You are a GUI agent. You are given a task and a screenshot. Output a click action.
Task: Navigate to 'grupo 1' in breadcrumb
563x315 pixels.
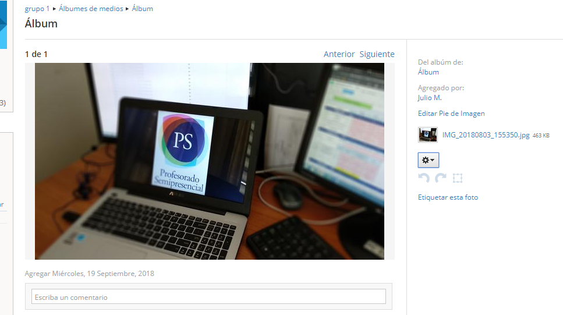[37, 9]
